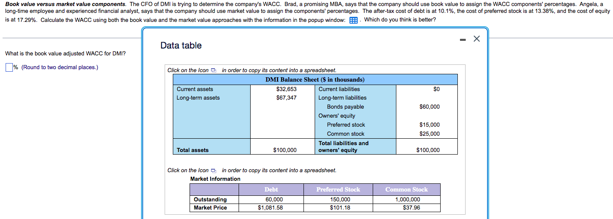Select the $32,653 current assets value
Screen dimensions: 613x219
[x=286, y=89]
